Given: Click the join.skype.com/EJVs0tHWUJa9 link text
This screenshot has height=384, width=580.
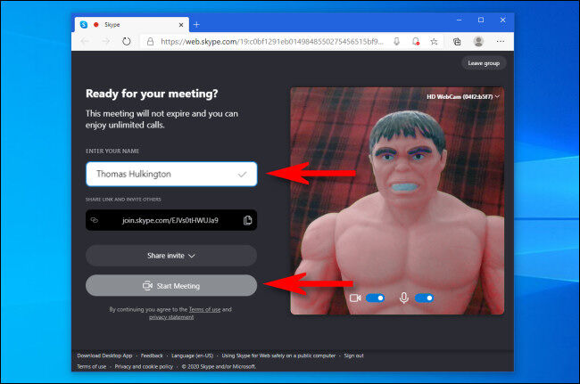Looking at the screenshot, I should pyautogui.click(x=170, y=220).
